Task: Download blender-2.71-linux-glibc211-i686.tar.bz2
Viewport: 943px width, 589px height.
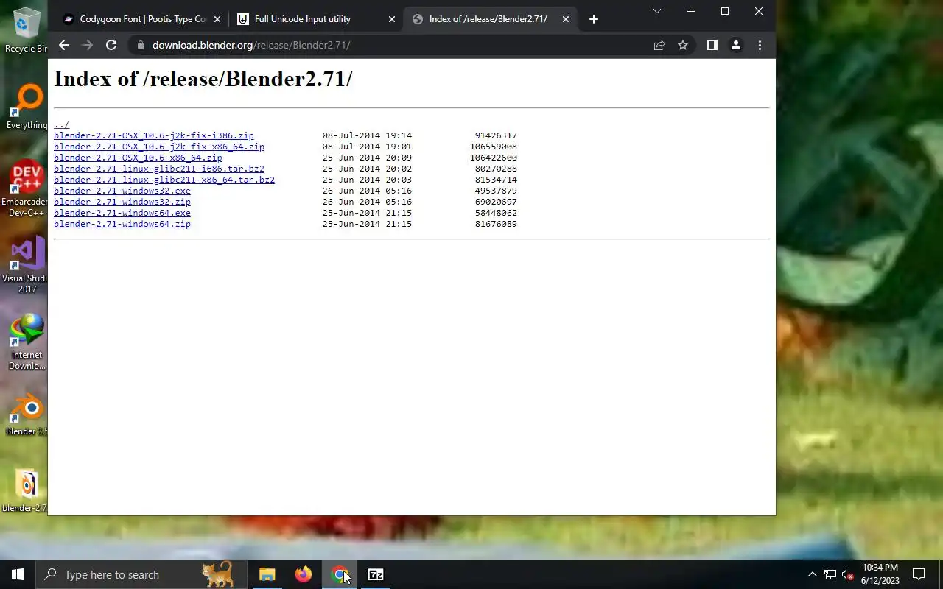Action: click(158, 169)
